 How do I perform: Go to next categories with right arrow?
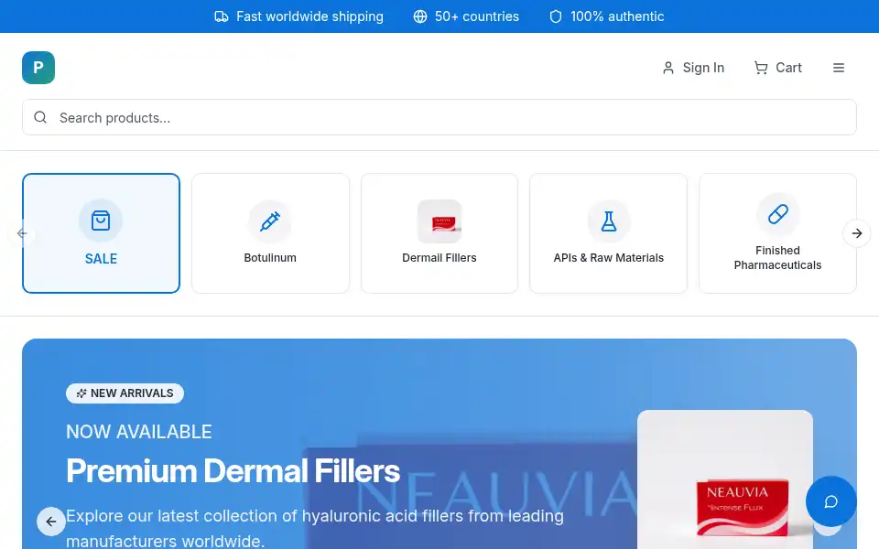(857, 233)
